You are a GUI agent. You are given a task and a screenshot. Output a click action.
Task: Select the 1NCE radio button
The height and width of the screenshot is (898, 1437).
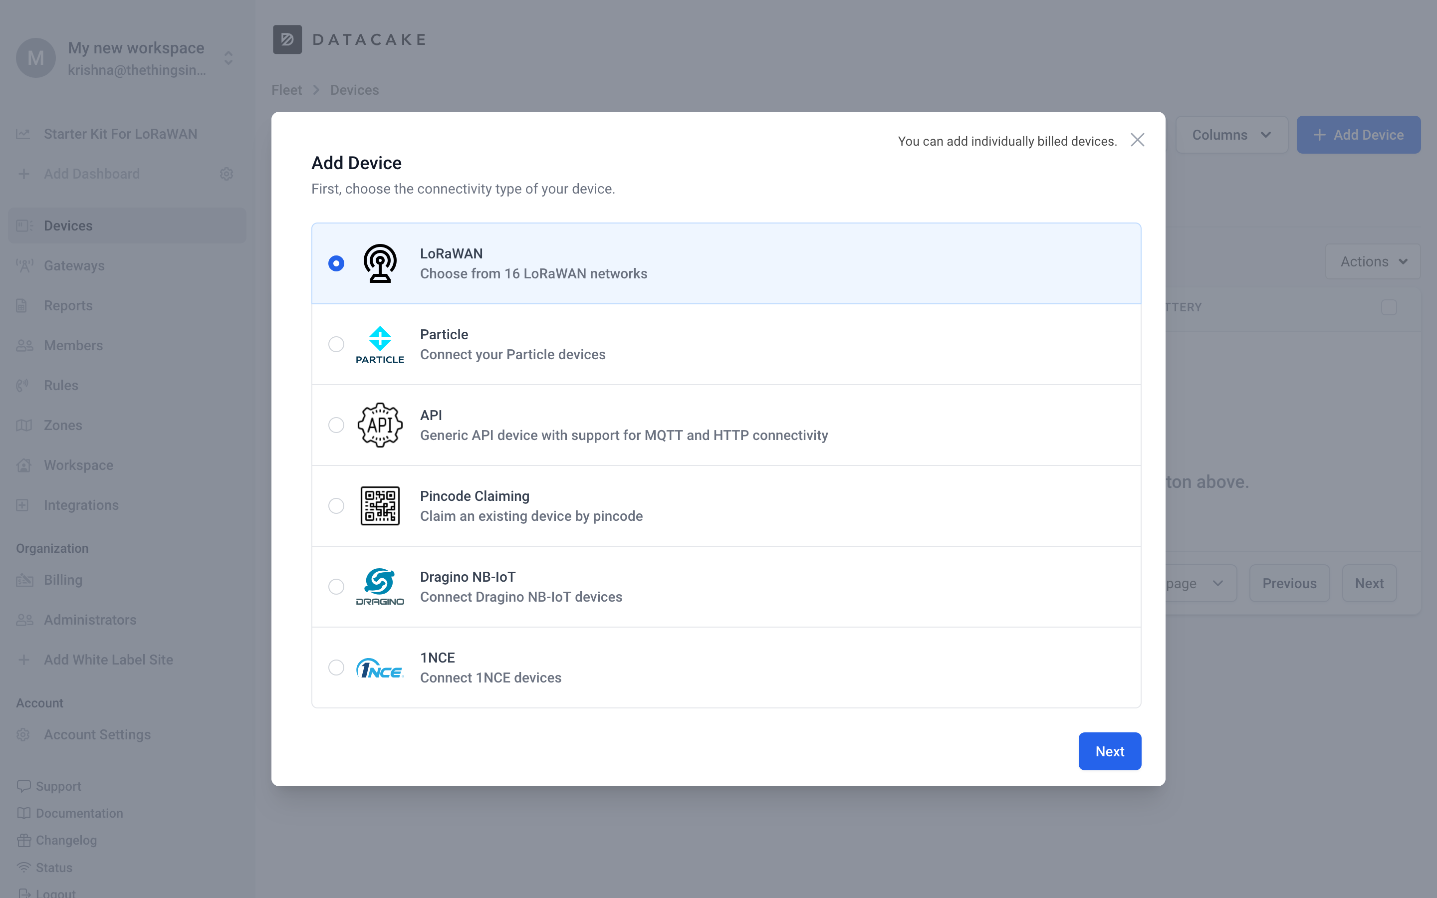click(336, 668)
